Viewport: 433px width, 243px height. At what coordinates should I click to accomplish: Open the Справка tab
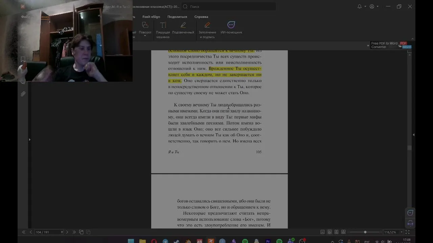[x=201, y=17]
